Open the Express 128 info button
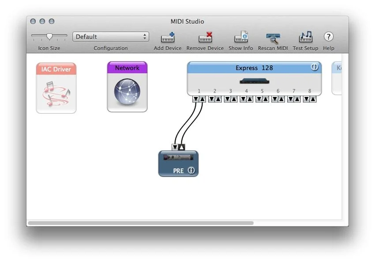Viewport: 375px width, 263px height. pyautogui.click(x=315, y=67)
